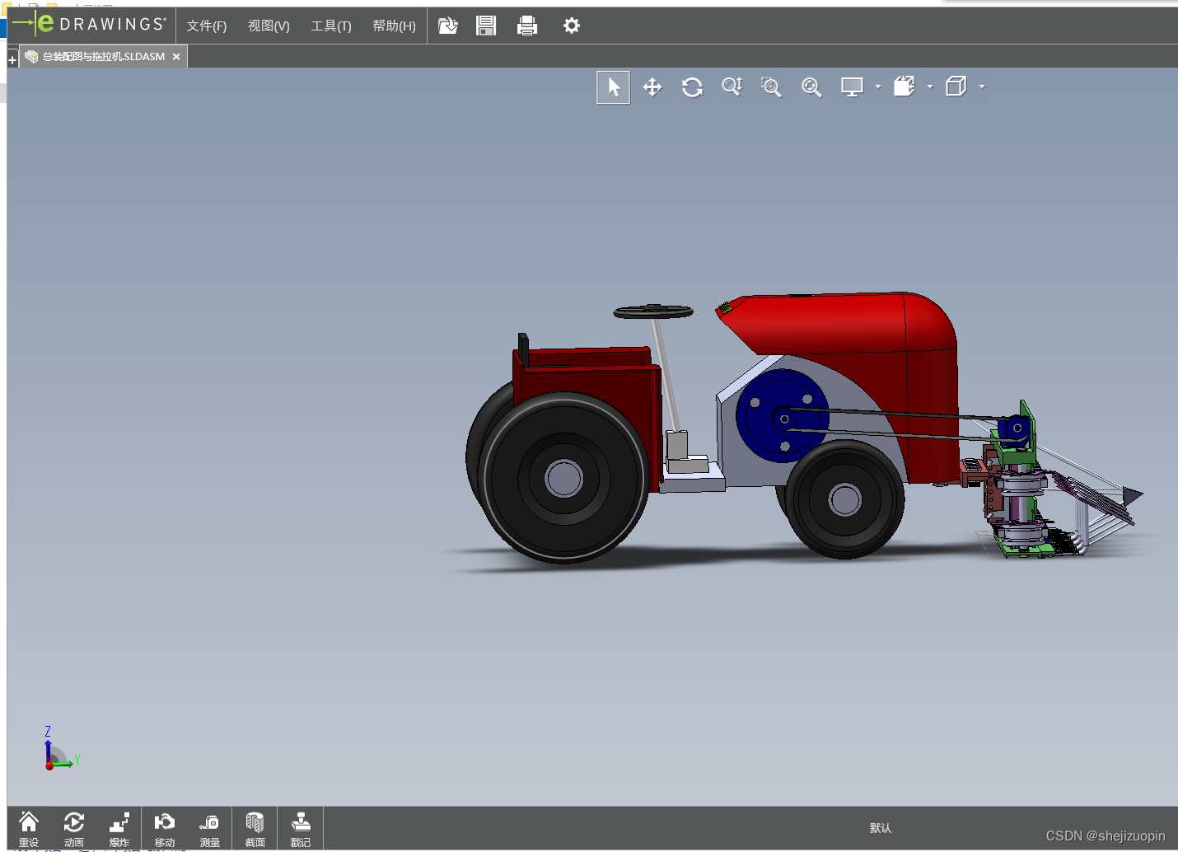This screenshot has height=852, width=1178.
Task: Open the 视图(V) menu
Action: (x=269, y=26)
